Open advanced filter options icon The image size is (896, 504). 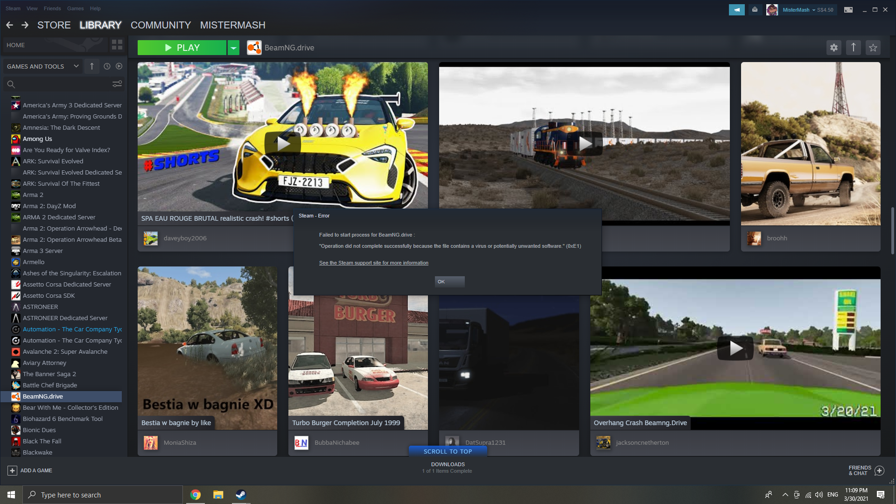click(117, 84)
